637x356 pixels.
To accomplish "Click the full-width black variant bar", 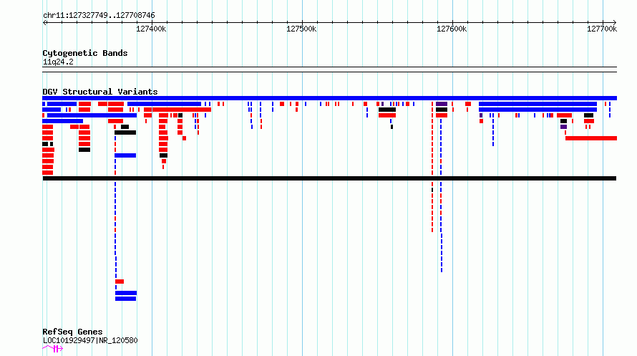I will pyautogui.click(x=329, y=178).
